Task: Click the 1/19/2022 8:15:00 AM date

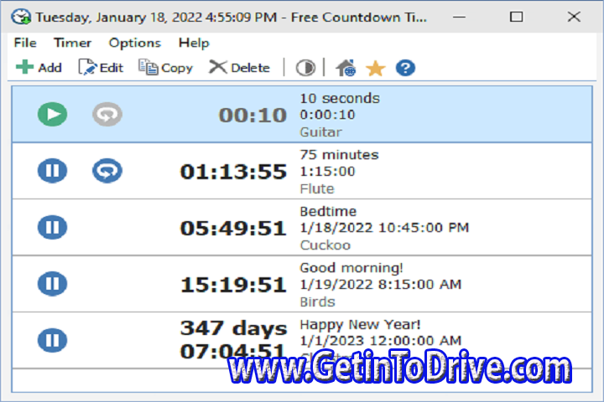Action: tap(381, 284)
